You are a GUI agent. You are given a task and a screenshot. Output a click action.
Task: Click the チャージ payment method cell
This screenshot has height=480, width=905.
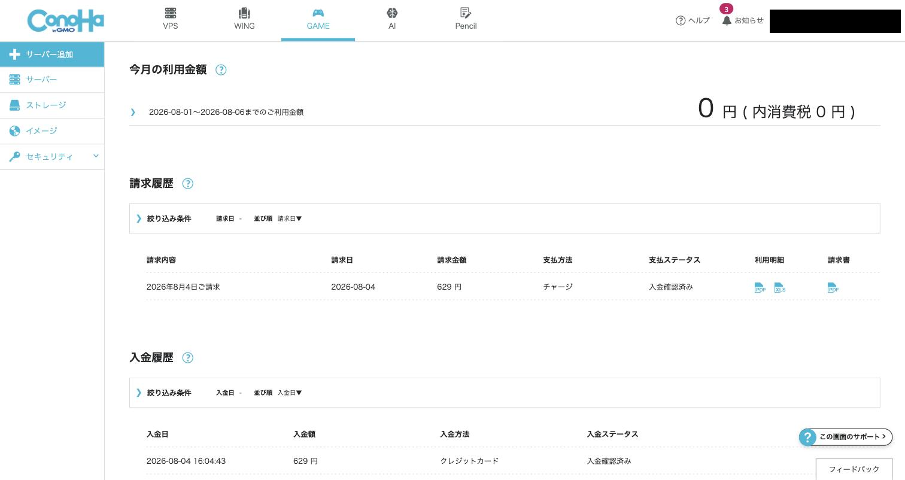coord(558,287)
